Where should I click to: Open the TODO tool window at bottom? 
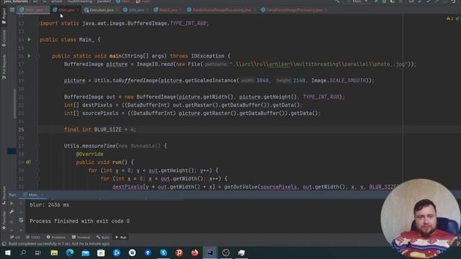[x=33, y=237]
